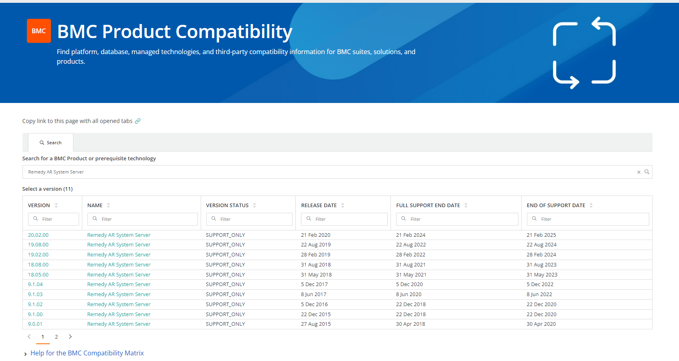Screen dimensions: 679x361
Task: Open version 19.08.00 link
Action: point(38,244)
